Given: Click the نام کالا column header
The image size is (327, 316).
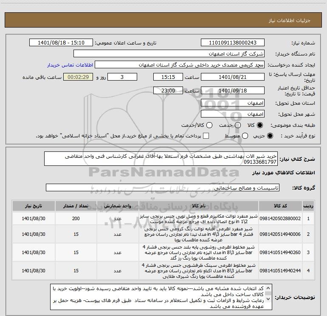Looking at the screenshot, I should click(199, 206).
